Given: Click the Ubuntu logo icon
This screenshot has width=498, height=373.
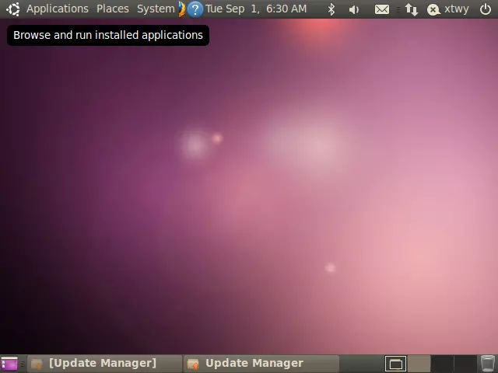Looking at the screenshot, I should [x=13, y=9].
